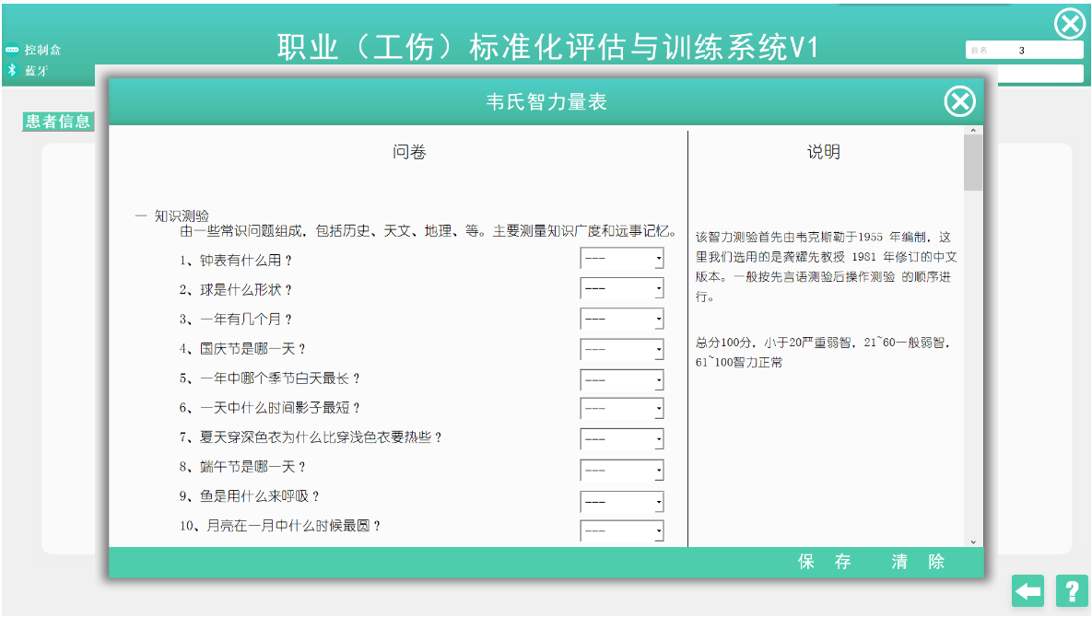Expand answer dropdown for 一年有几个月
The height and width of the screenshot is (617, 1092).
(x=659, y=320)
